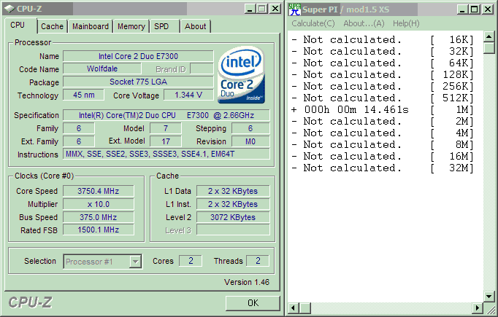Open the Help(H) menu in Super PI
This screenshot has width=498, height=317.
[x=406, y=23]
